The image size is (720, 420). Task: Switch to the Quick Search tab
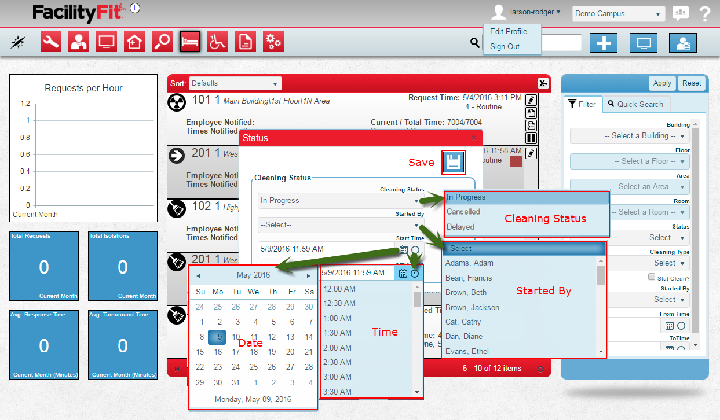pyautogui.click(x=635, y=104)
